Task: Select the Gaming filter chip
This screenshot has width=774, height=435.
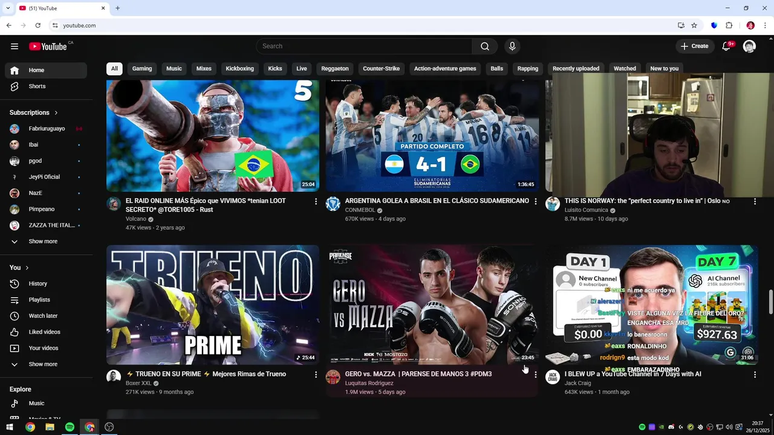Action: pos(142,69)
